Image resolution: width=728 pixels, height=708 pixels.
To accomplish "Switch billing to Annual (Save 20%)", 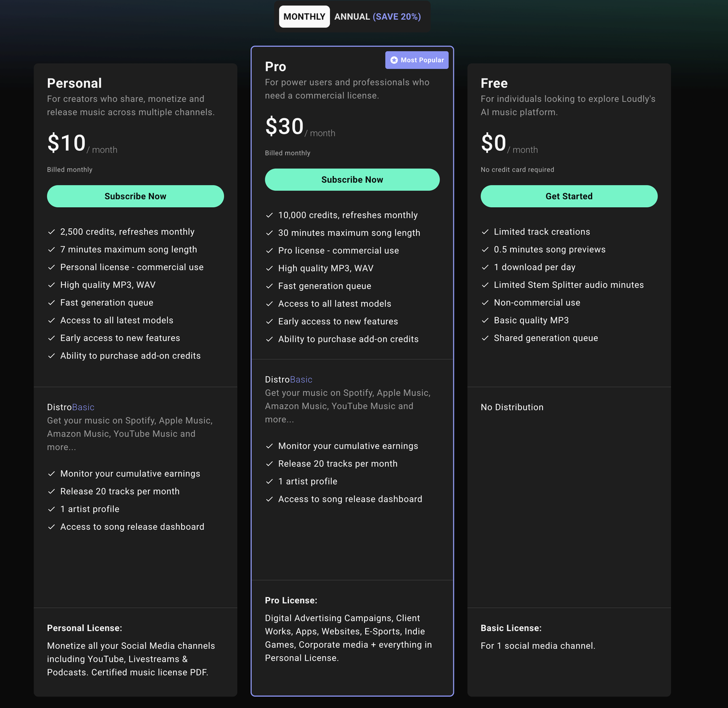I will click(x=378, y=17).
